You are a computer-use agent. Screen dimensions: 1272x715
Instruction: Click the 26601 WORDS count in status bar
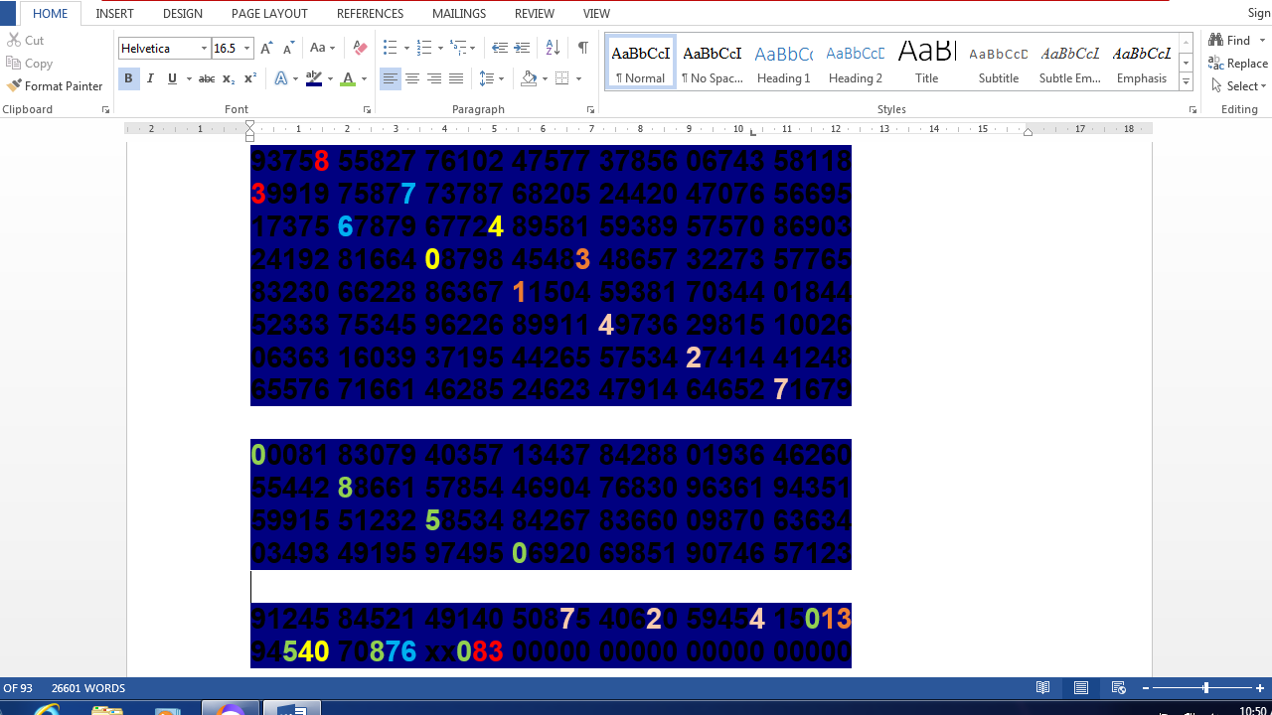coord(88,688)
